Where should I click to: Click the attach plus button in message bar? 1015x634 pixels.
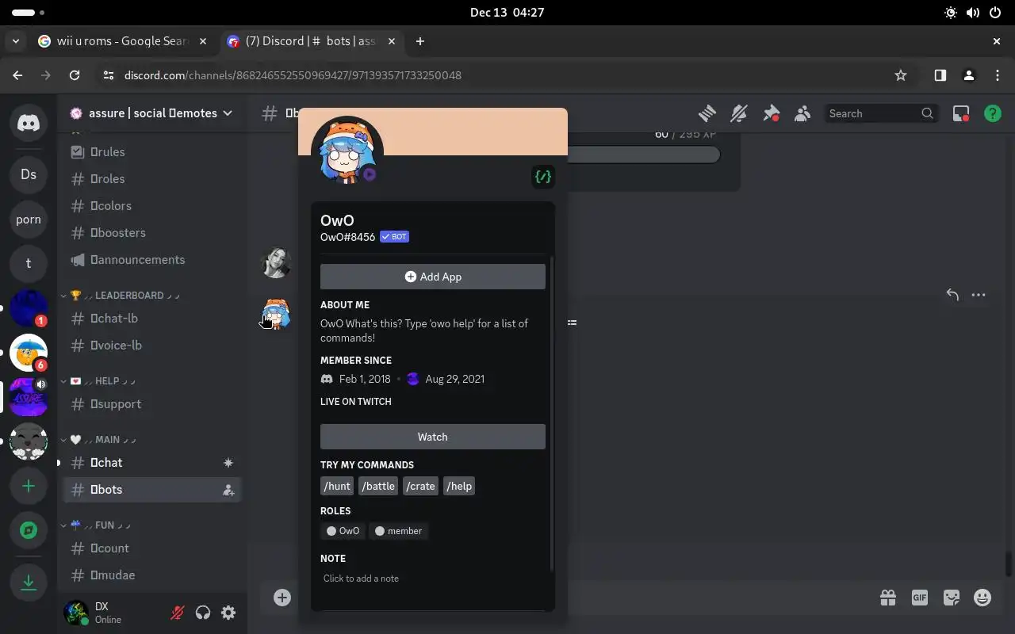pyautogui.click(x=282, y=598)
